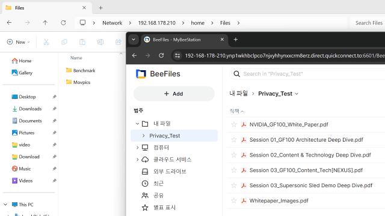Go back in the browser window

134,56
